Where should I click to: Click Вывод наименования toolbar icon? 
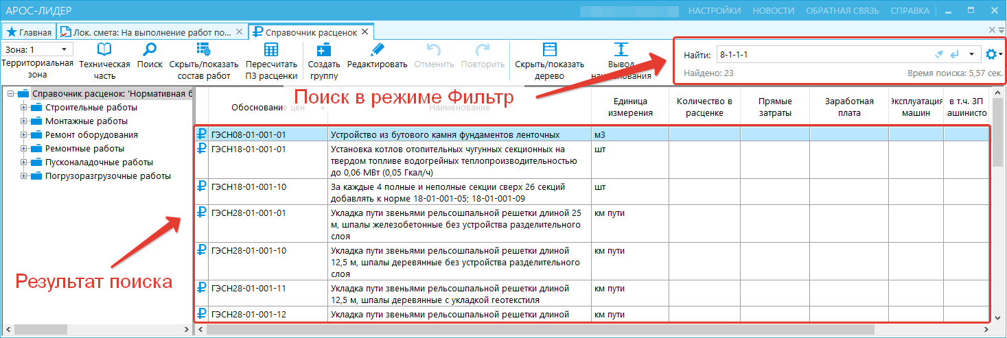[621, 49]
